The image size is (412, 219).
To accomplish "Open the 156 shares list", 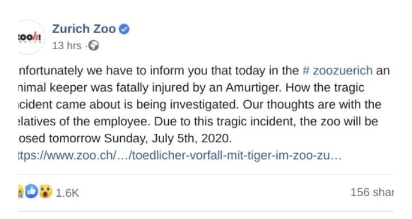I will pos(372,193).
